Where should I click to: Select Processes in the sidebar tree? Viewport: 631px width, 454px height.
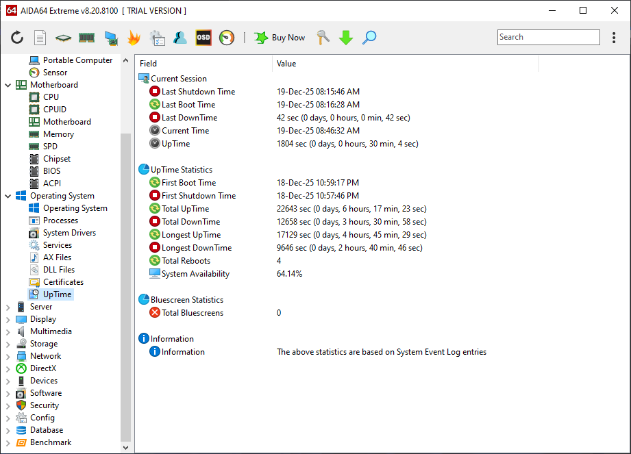click(60, 220)
